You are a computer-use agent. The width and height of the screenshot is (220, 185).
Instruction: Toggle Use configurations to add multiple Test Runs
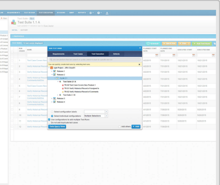pos(49,120)
